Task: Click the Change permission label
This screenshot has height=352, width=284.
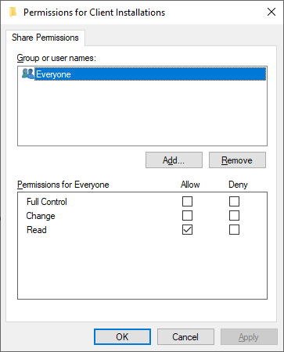Action: (41, 216)
